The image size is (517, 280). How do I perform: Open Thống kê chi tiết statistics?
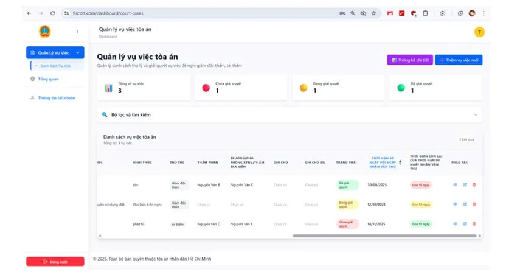(x=410, y=60)
